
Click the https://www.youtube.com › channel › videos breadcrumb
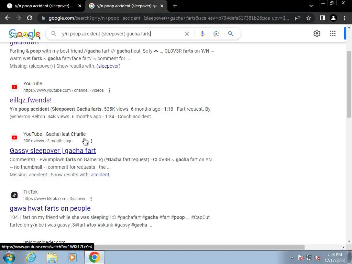[x=64, y=90]
